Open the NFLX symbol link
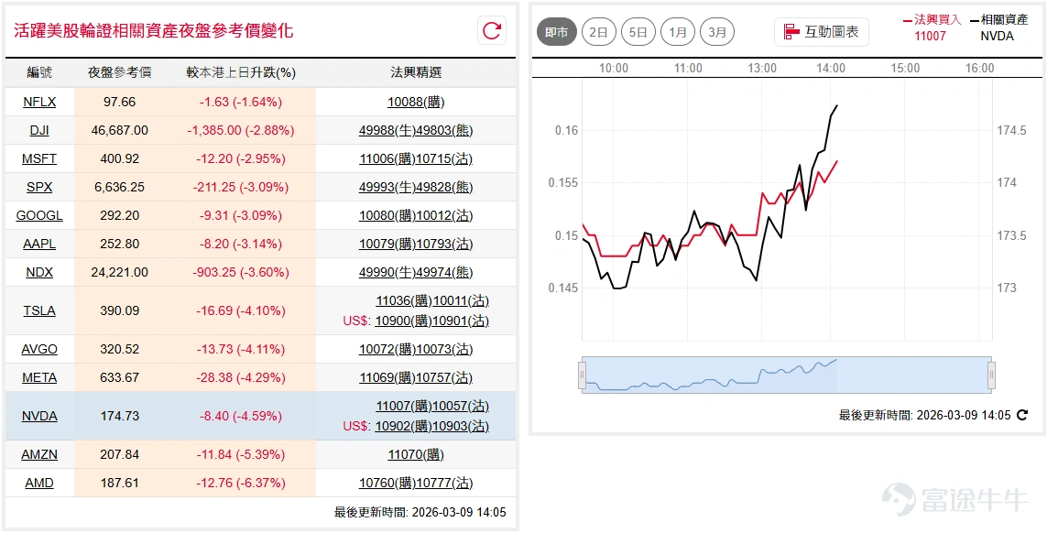1047x533 pixels. click(x=39, y=102)
